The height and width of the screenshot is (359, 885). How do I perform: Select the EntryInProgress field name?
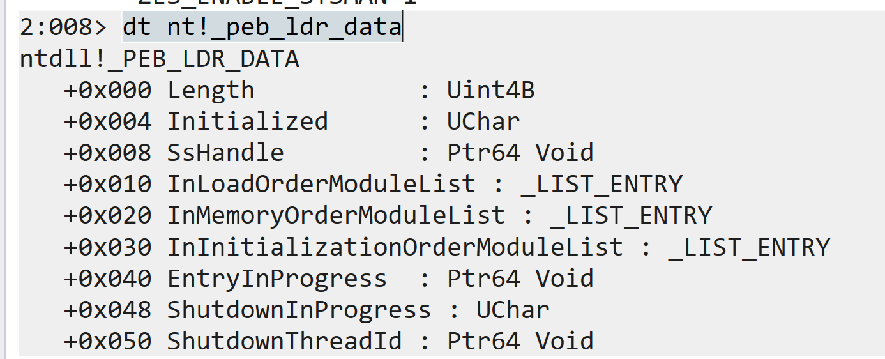click(x=277, y=279)
